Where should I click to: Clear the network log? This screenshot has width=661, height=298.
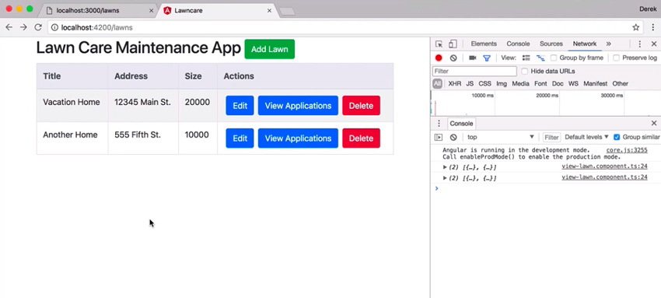[x=453, y=58]
